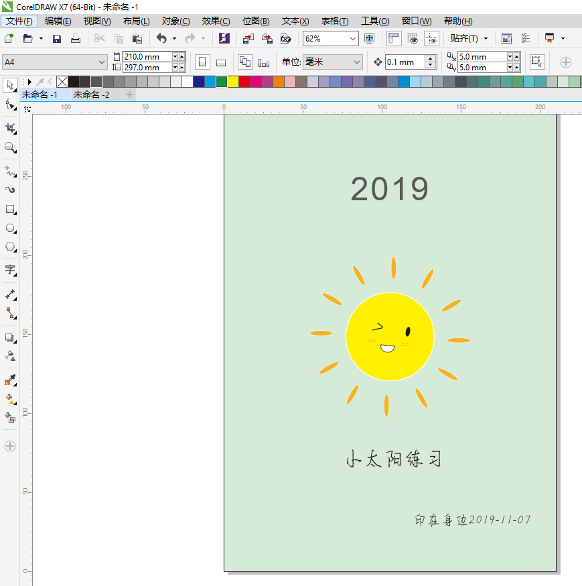Switch page to landscape orientation
This screenshot has height=586, width=582.
221,62
